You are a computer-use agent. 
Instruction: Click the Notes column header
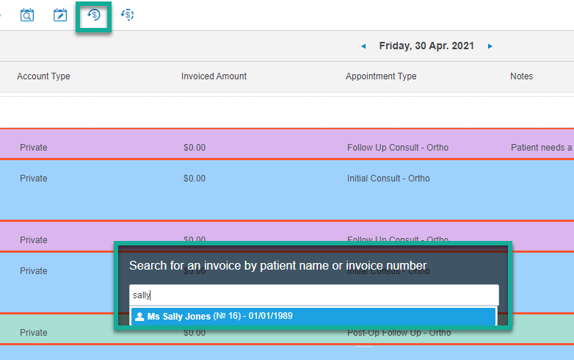click(x=521, y=76)
